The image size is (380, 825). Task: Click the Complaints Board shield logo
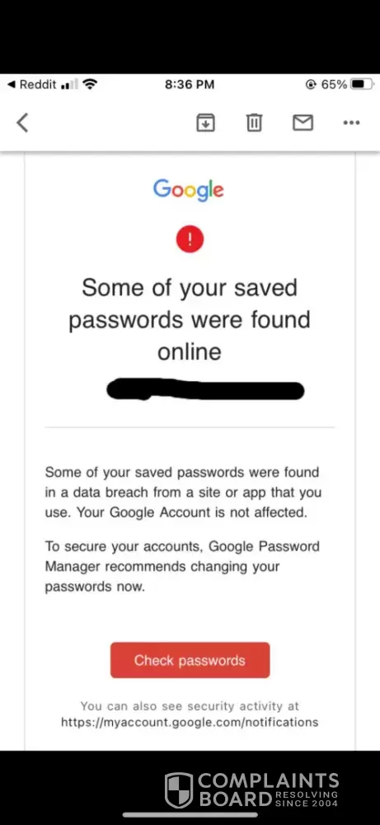[179, 790]
